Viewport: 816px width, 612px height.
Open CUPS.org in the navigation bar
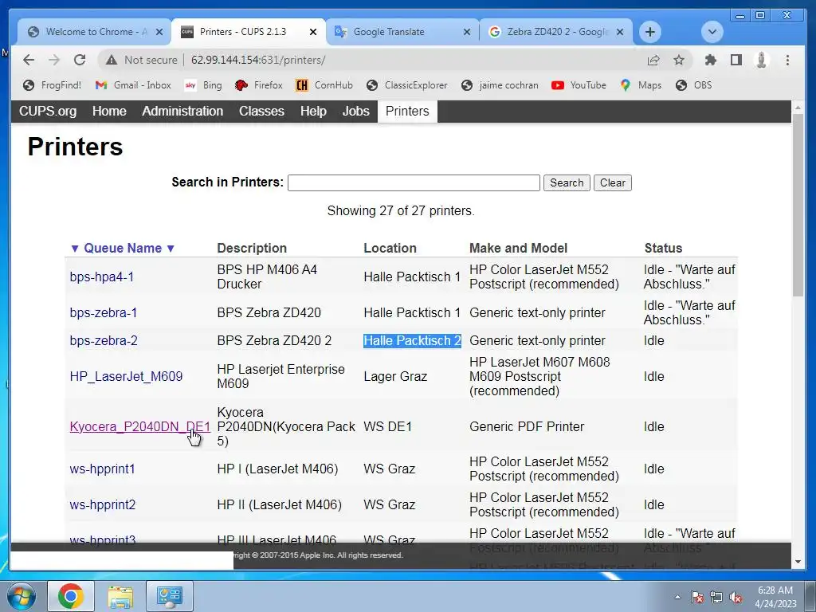pos(48,112)
